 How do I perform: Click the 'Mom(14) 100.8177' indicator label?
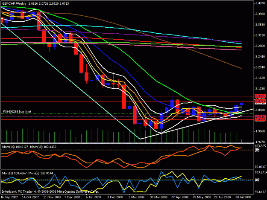(15, 147)
